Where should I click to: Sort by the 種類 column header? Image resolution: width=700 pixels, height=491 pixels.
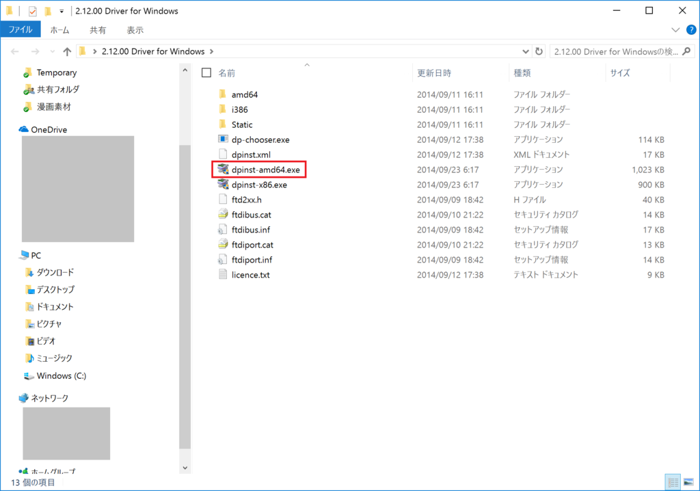(x=522, y=72)
